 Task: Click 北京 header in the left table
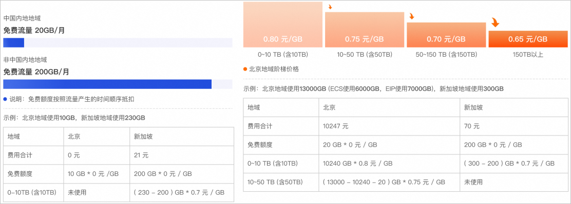74,137
